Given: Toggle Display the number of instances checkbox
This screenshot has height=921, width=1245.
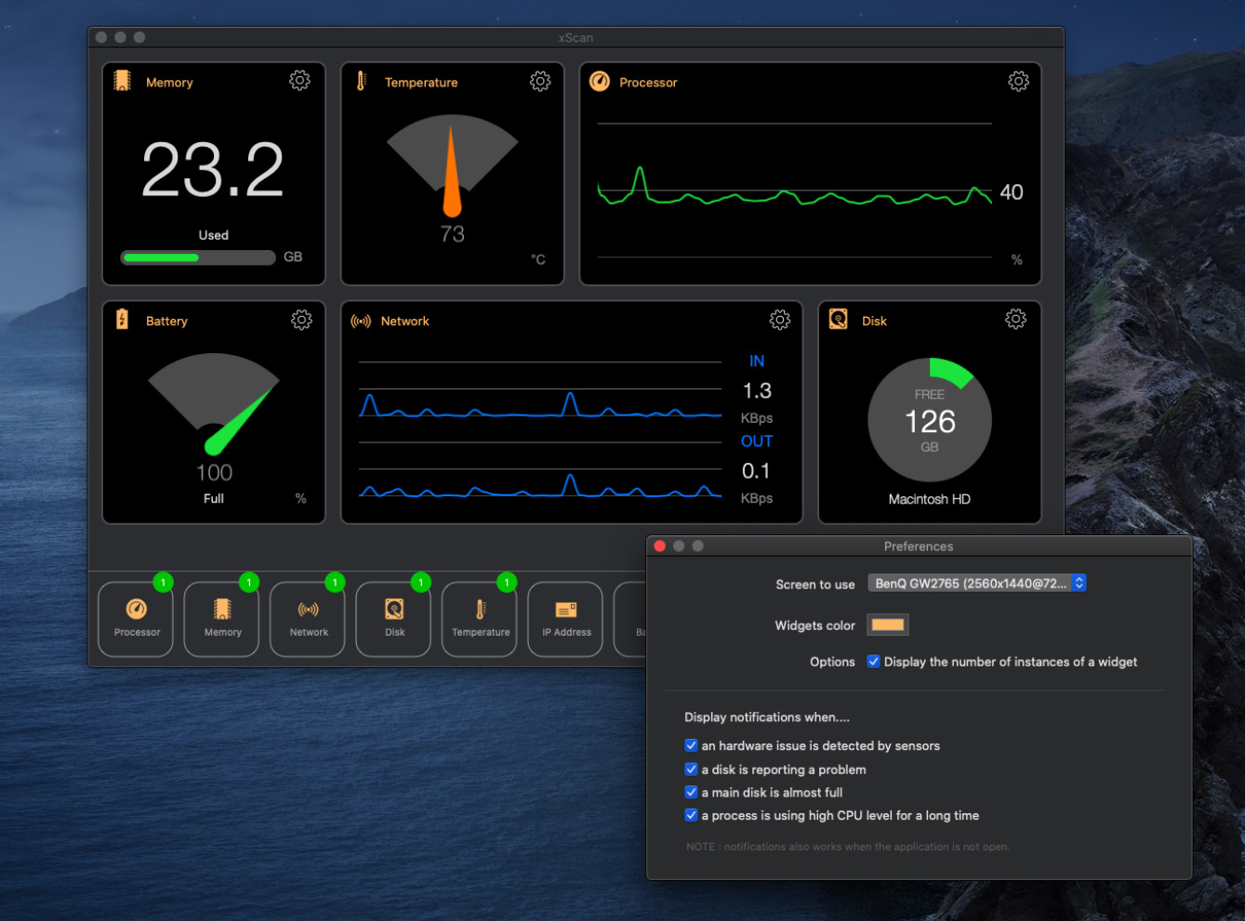Looking at the screenshot, I should [874, 662].
